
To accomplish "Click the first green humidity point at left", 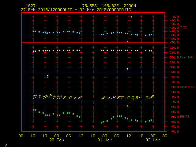I will pyautogui.click(x=33, y=110).
